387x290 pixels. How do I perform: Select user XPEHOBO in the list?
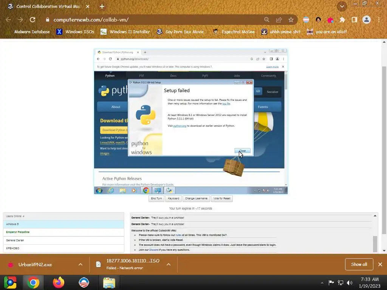click(63, 248)
